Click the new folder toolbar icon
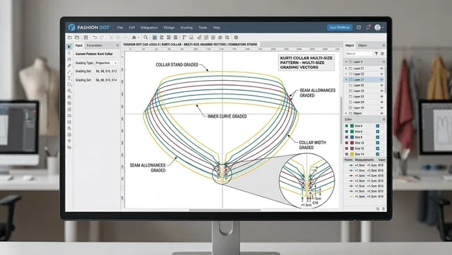 click(70, 37)
